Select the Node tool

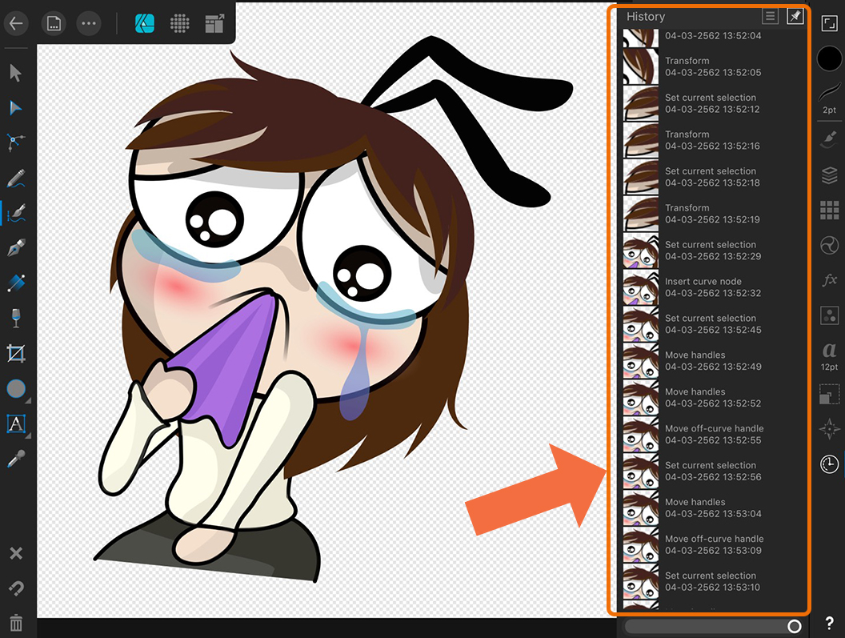15,108
